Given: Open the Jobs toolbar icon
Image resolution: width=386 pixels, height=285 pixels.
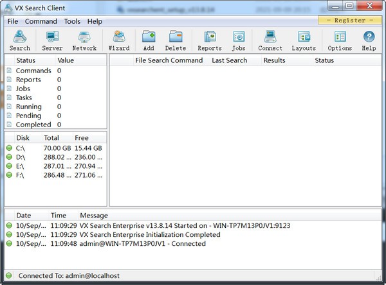Looking at the screenshot, I should click(x=239, y=40).
